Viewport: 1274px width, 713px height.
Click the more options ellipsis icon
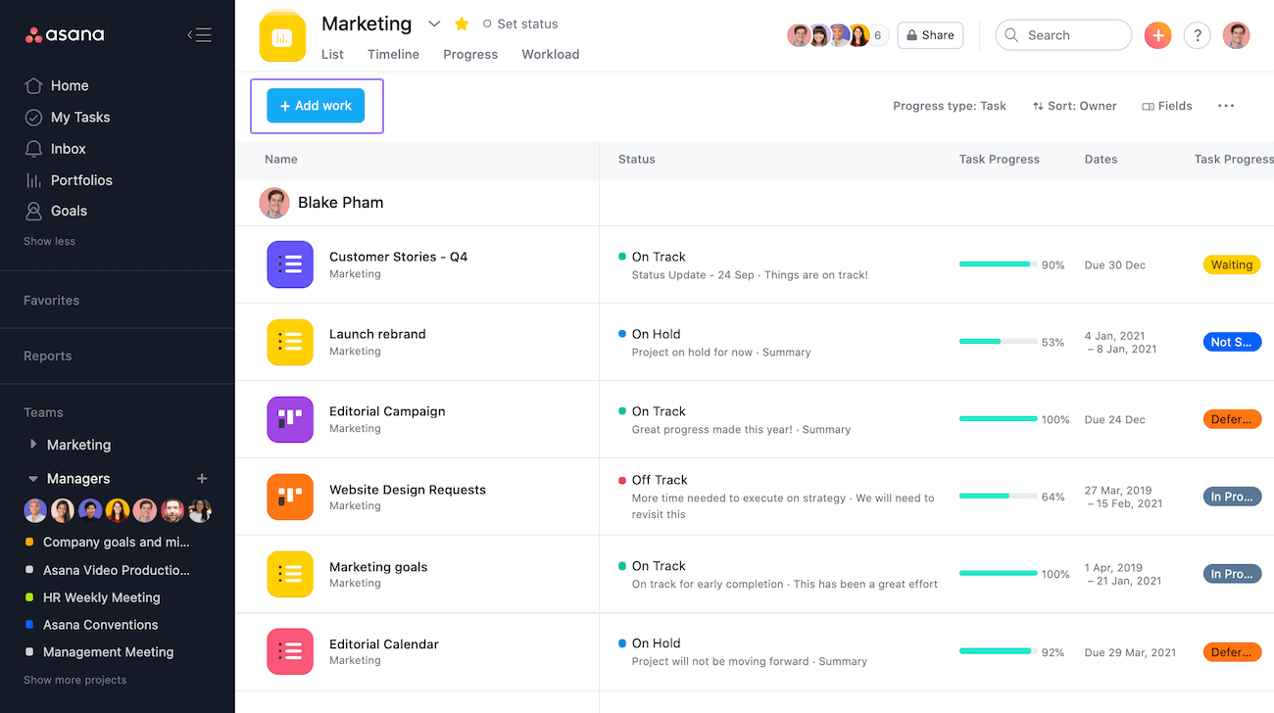(1226, 106)
